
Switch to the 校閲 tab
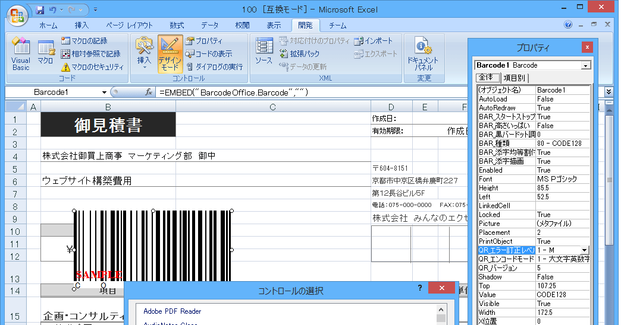[x=242, y=26]
